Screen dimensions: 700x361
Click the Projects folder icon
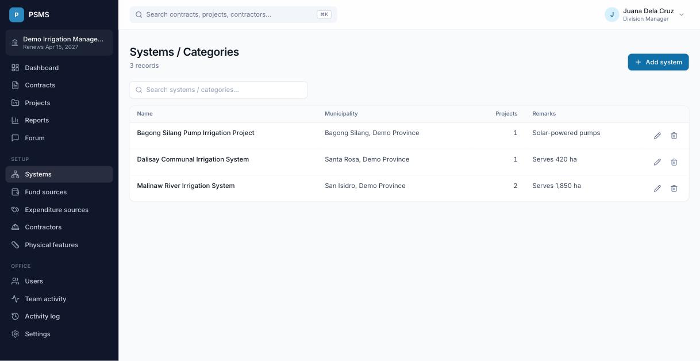(16, 103)
